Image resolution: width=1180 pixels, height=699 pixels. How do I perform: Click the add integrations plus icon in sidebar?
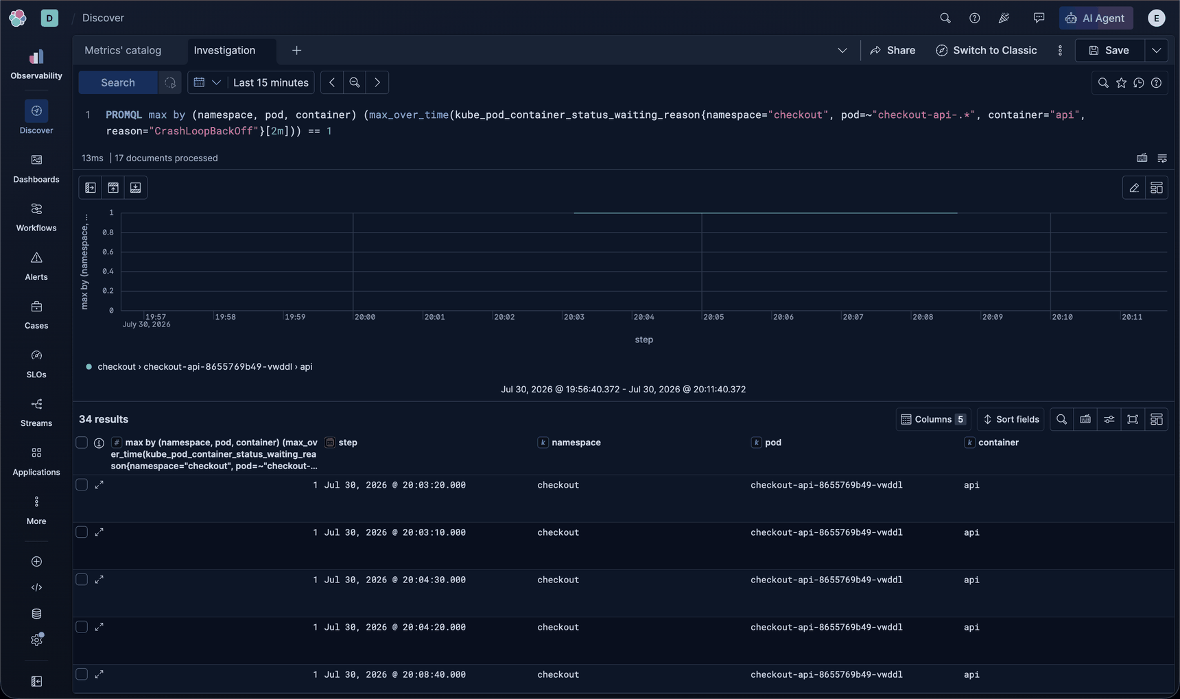pos(36,562)
